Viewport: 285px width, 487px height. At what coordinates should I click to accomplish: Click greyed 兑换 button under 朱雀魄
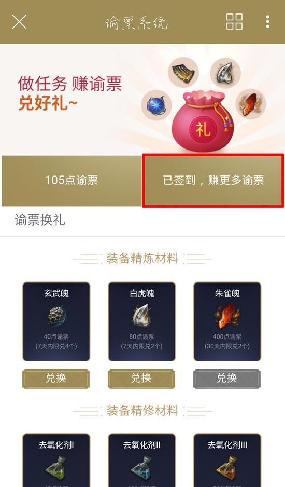click(227, 378)
